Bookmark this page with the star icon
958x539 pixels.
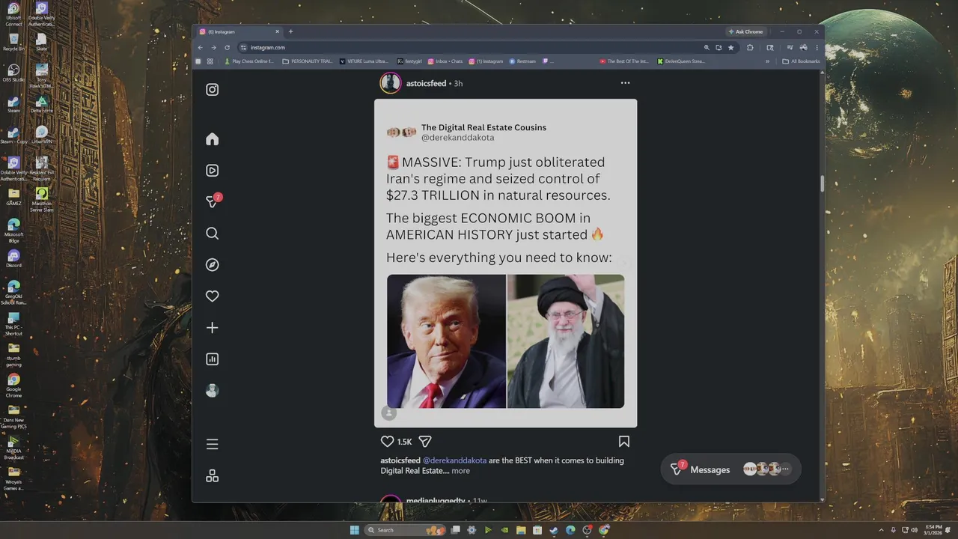pos(731,47)
